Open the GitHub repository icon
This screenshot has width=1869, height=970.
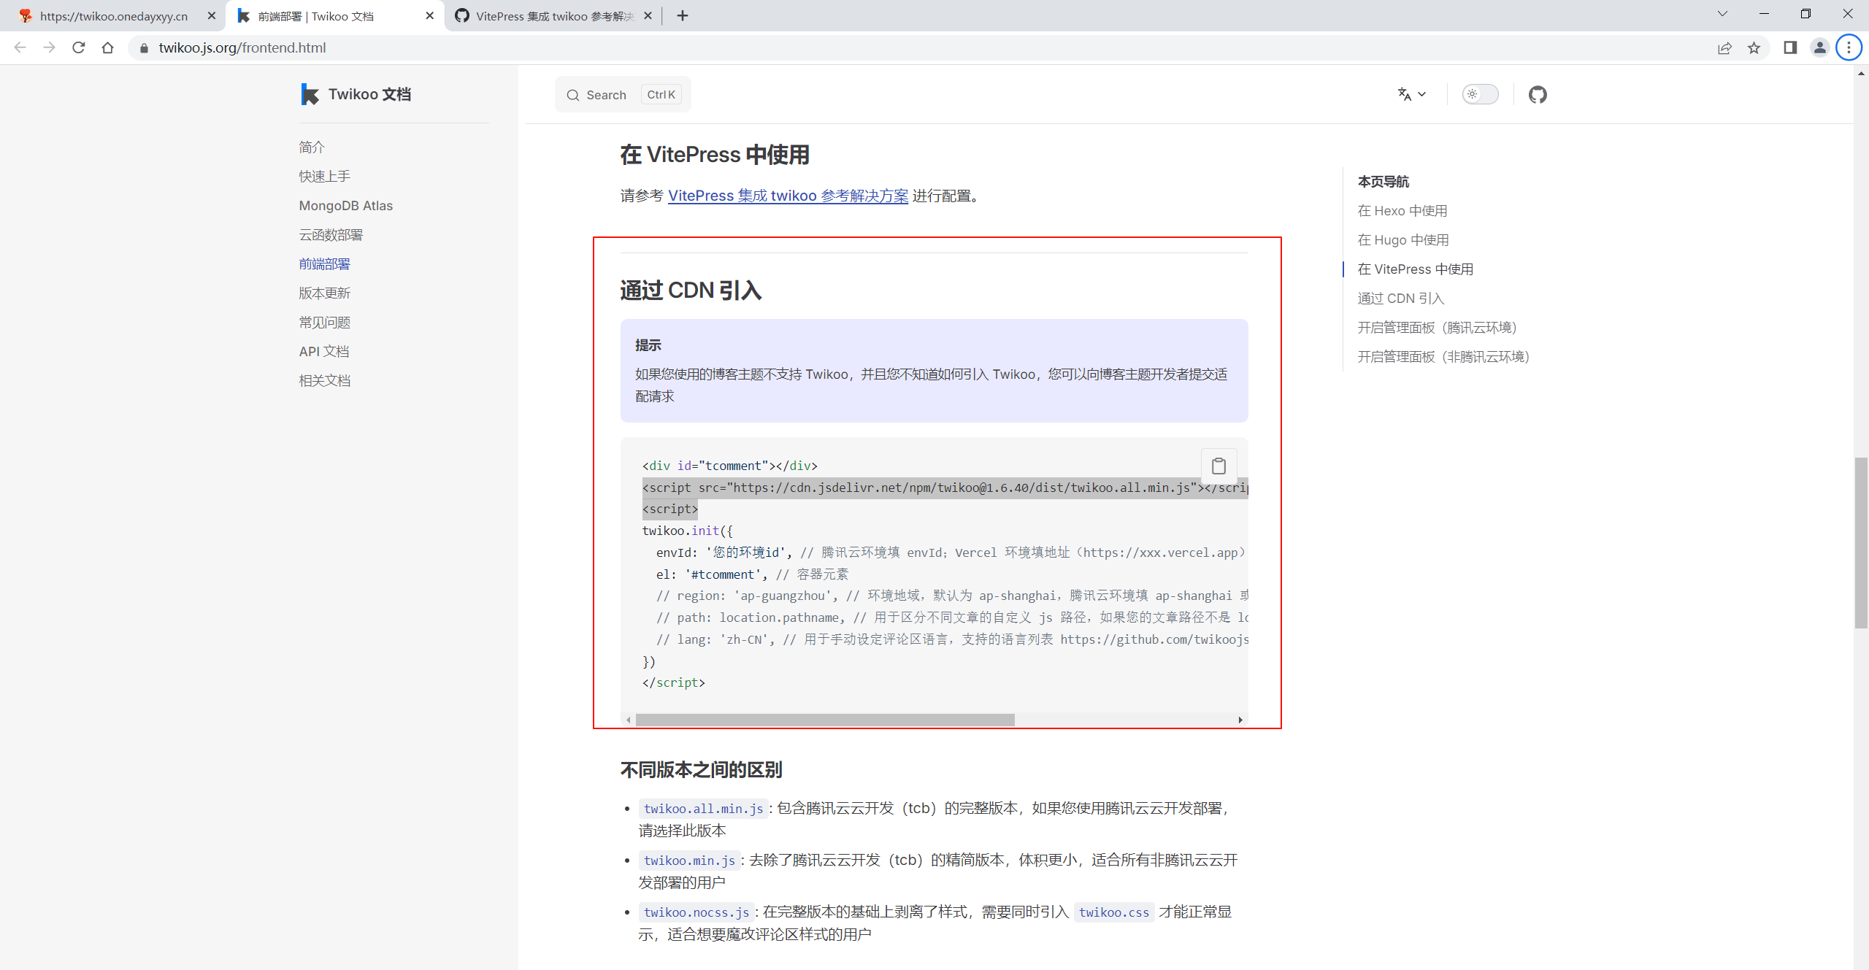1538,94
